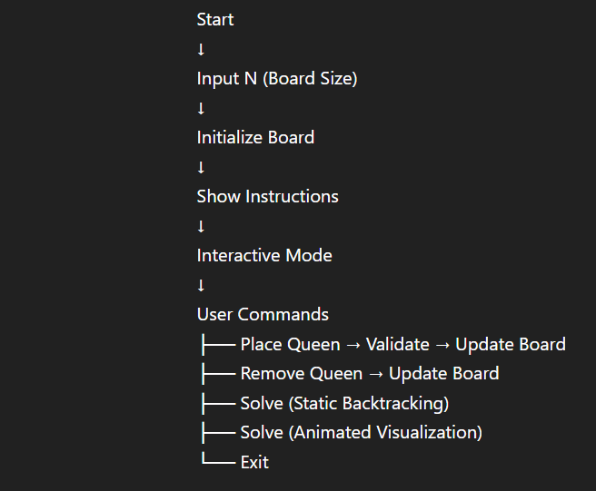Click the down arrow below Initialize Board
Image resolution: width=596 pixels, height=491 pixels.
pos(201,167)
